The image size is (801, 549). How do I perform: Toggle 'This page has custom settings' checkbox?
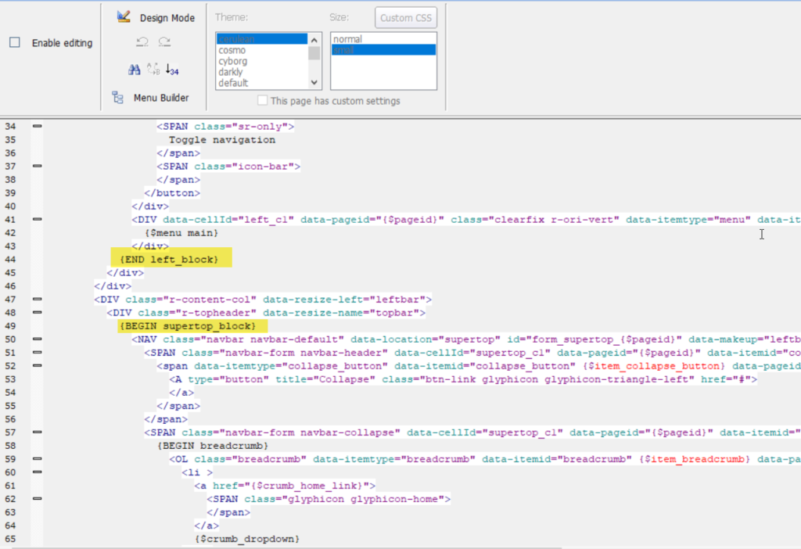tap(263, 101)
